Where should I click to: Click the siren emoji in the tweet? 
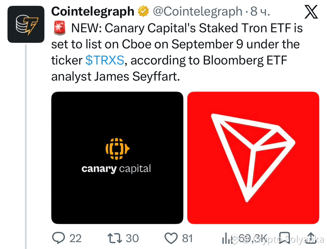click(x=60, y=28)
